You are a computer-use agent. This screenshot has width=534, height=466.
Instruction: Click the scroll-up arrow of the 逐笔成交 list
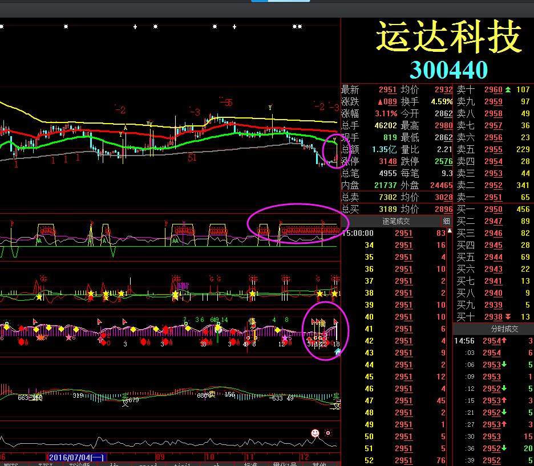point(450,231)
